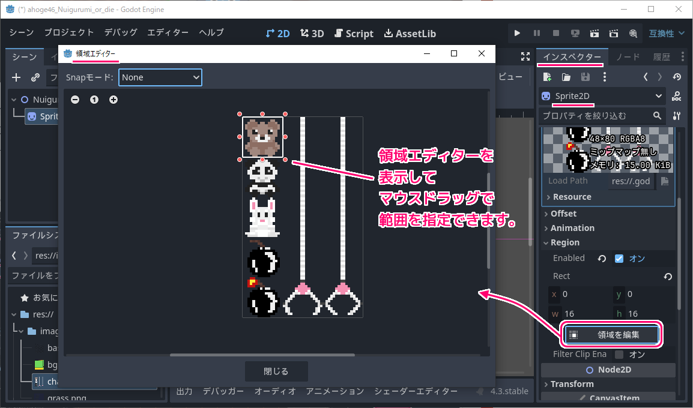Switch to the ノード tab
The height and width of the screenshot is (408, 693).
(628, 57)
